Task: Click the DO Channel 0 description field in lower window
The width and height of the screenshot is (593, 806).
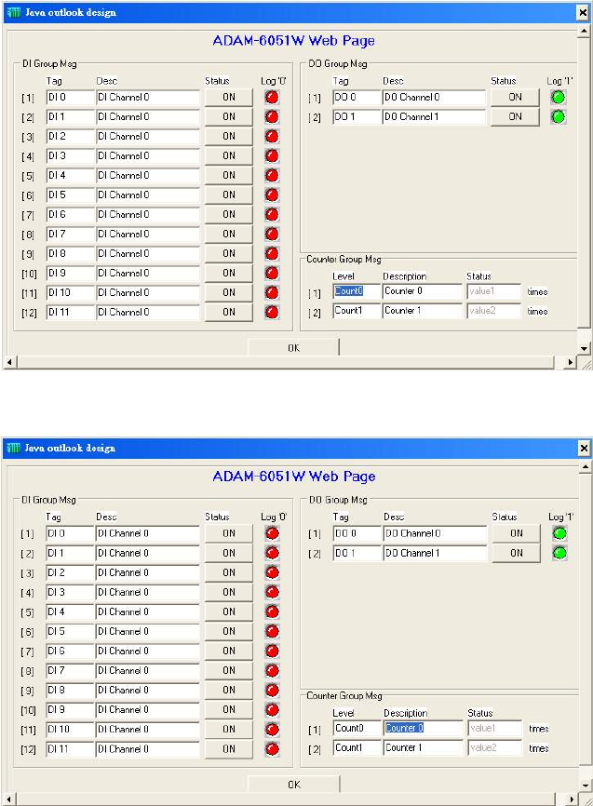Action: (x=436, y=533)
